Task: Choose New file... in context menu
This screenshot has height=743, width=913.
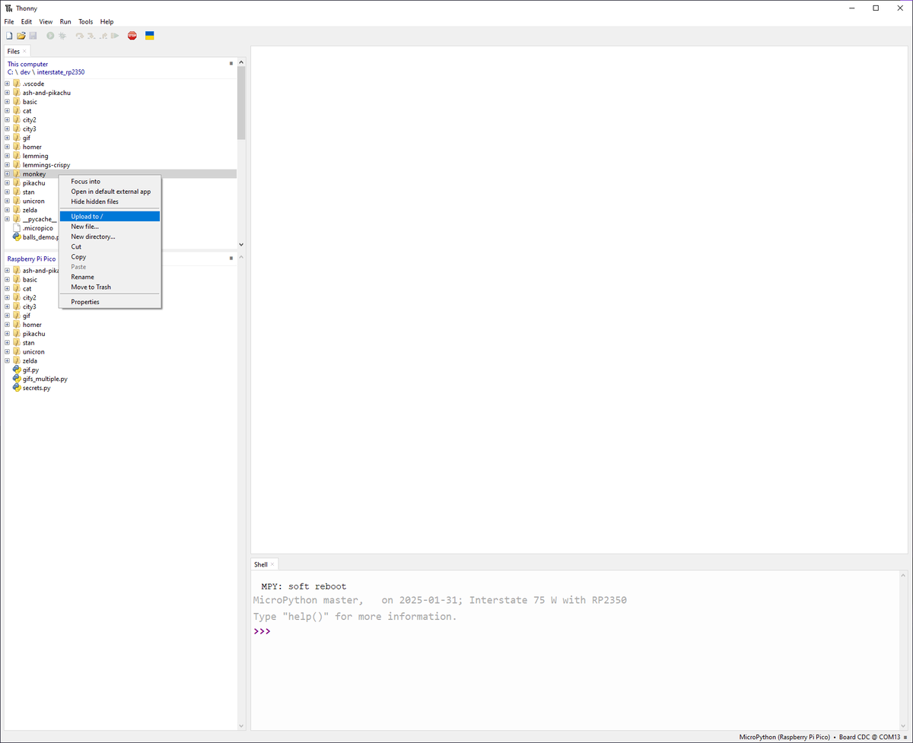Action: [x=110, y=227]
